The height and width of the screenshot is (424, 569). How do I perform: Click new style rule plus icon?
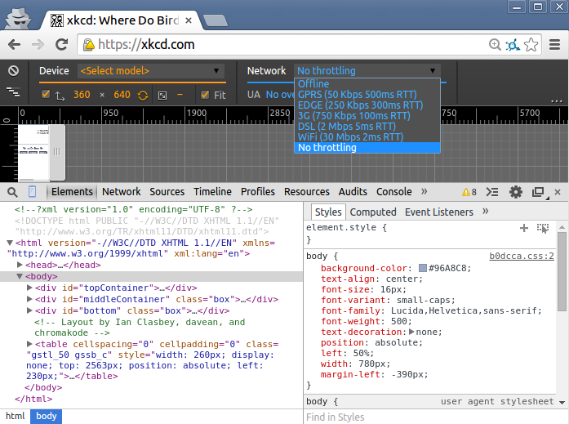[524, 228]
